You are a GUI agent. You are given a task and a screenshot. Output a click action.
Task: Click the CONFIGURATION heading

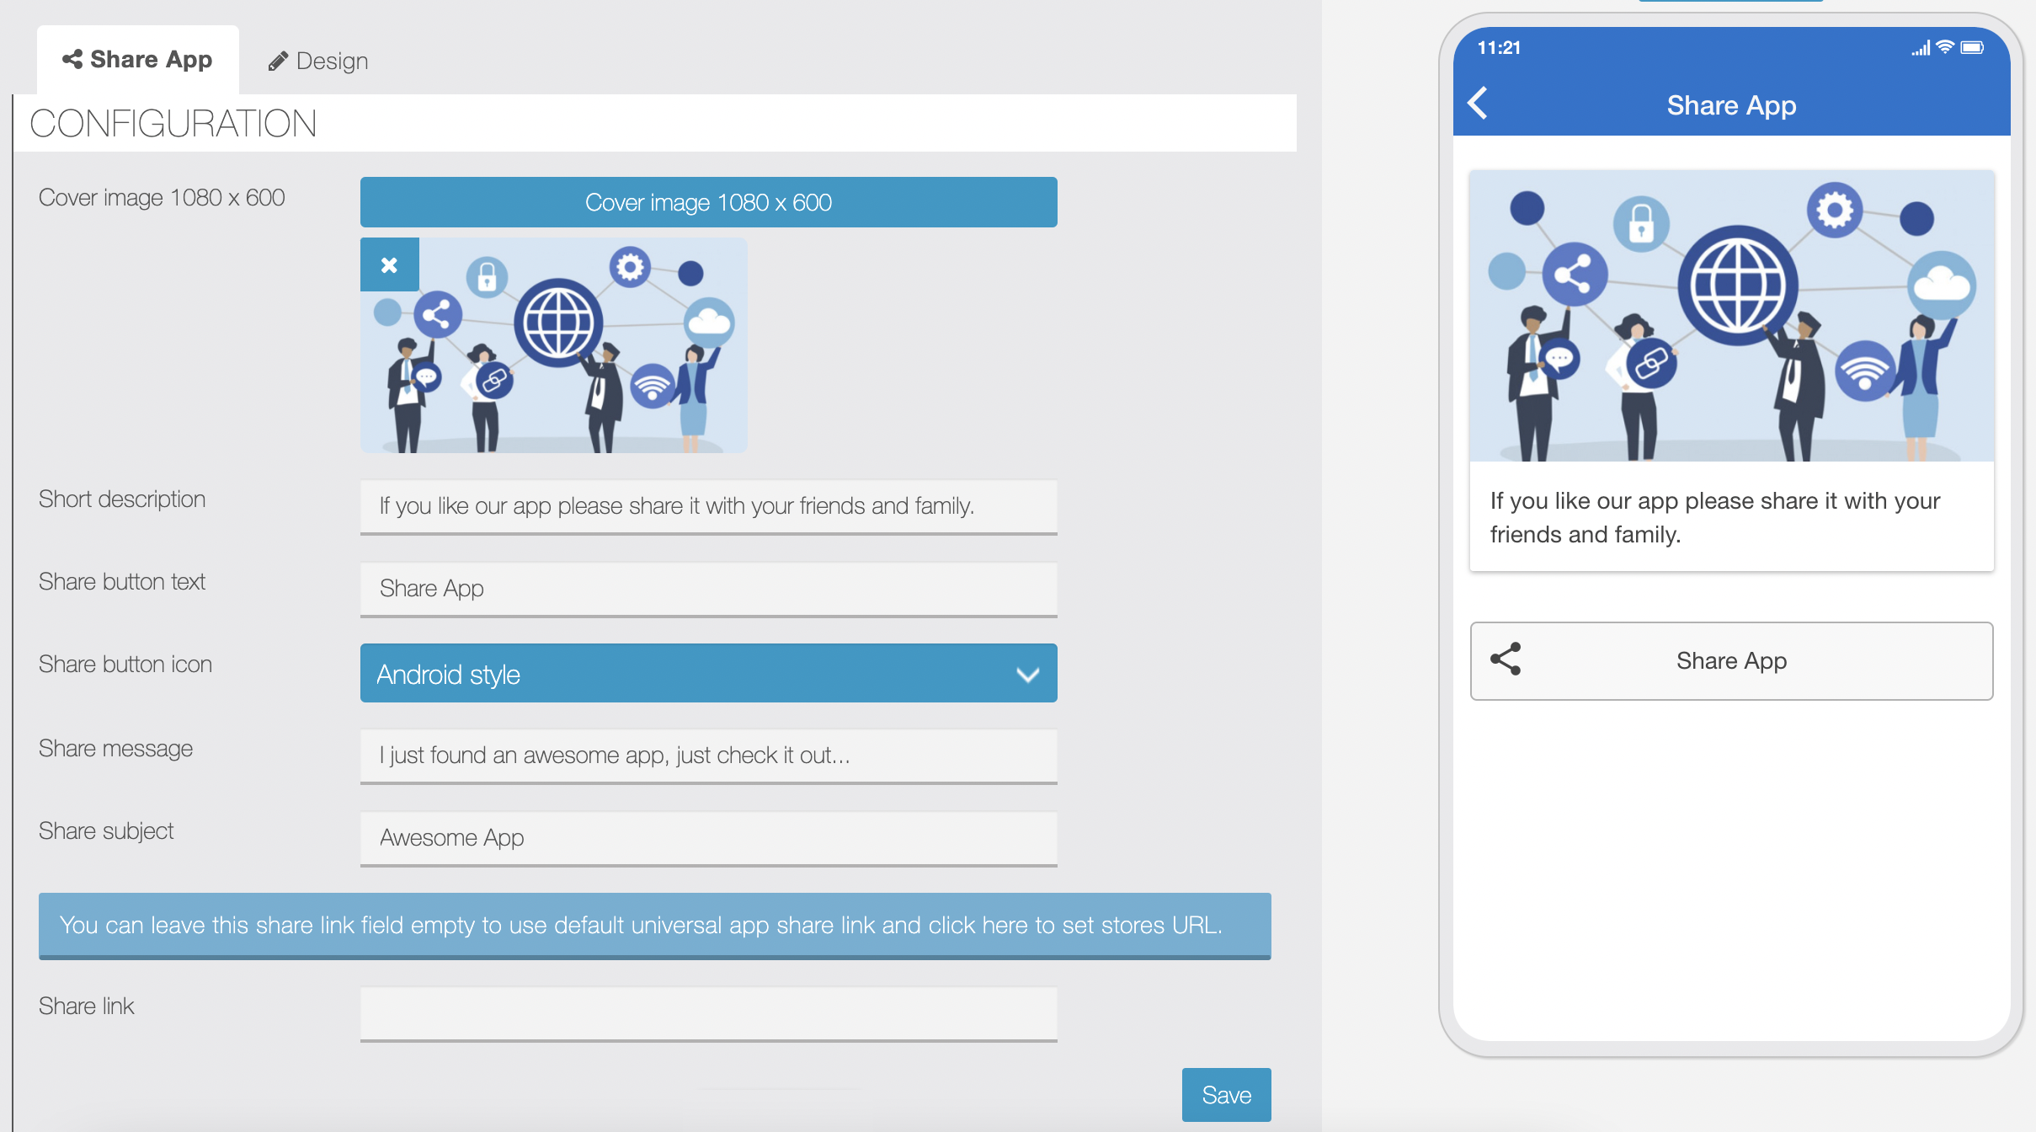(173, 124)
